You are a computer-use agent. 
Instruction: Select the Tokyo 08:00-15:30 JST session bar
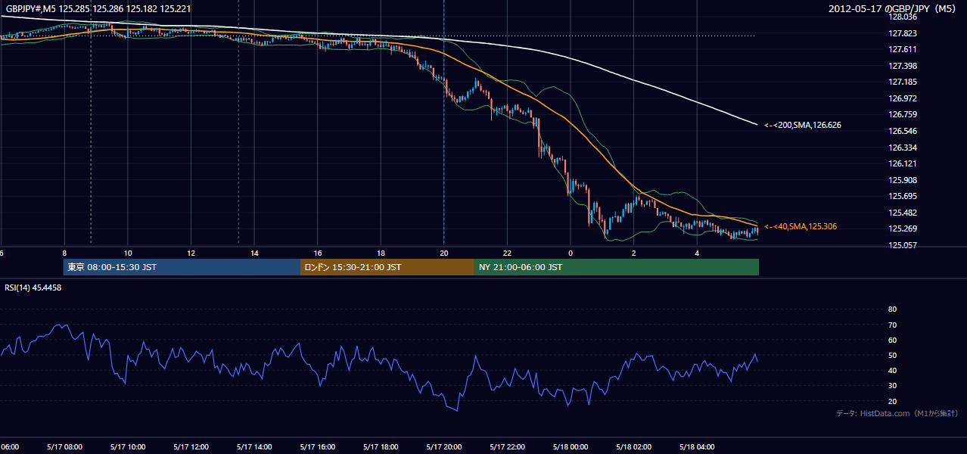click(182, 267)
